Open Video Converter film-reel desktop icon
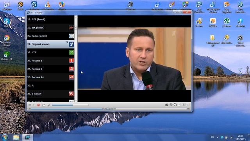Screen dimensions: 250x141 pos(240,41)
